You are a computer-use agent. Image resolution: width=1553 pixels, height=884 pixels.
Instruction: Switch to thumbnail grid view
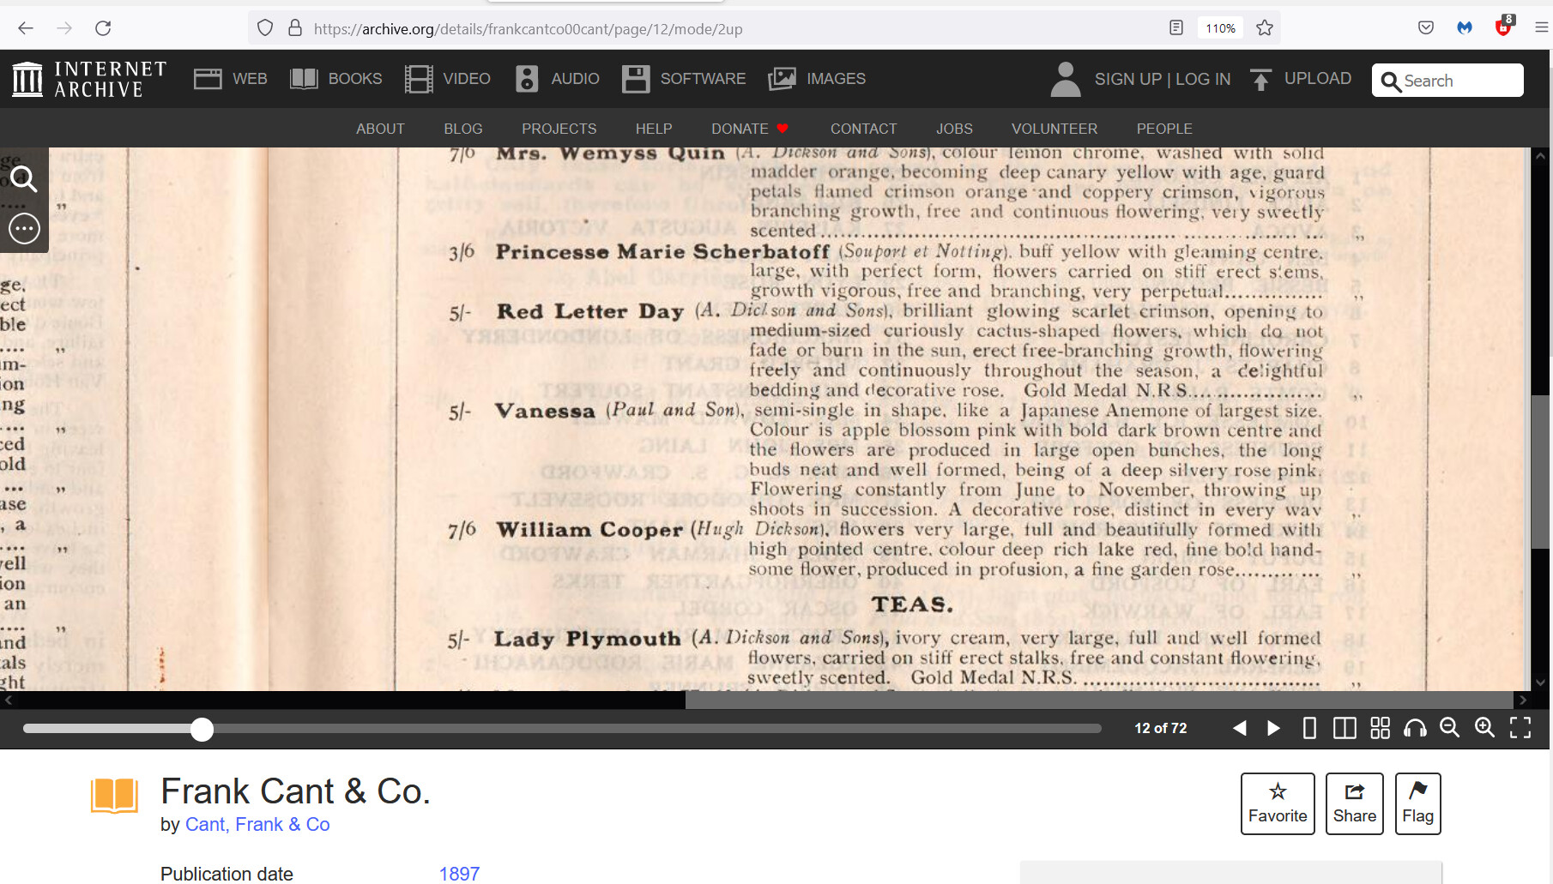pos(1380,728)
